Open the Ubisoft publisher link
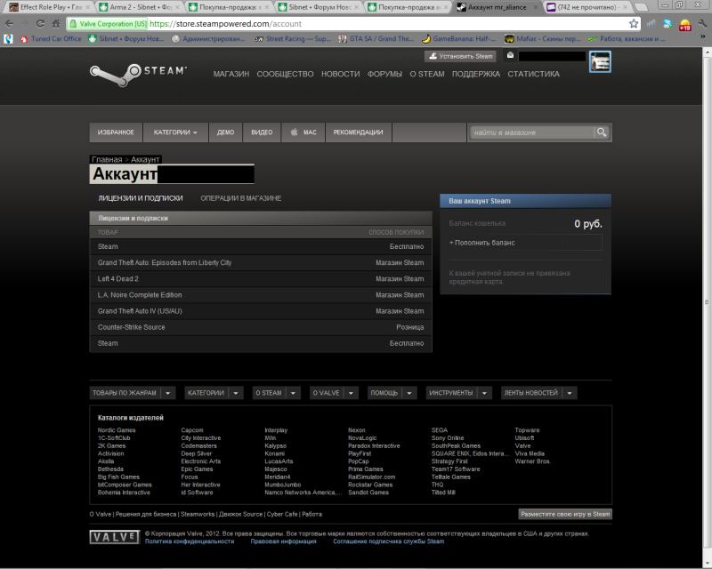This screenshot has height=569, width=712. (x=524, y=438)
